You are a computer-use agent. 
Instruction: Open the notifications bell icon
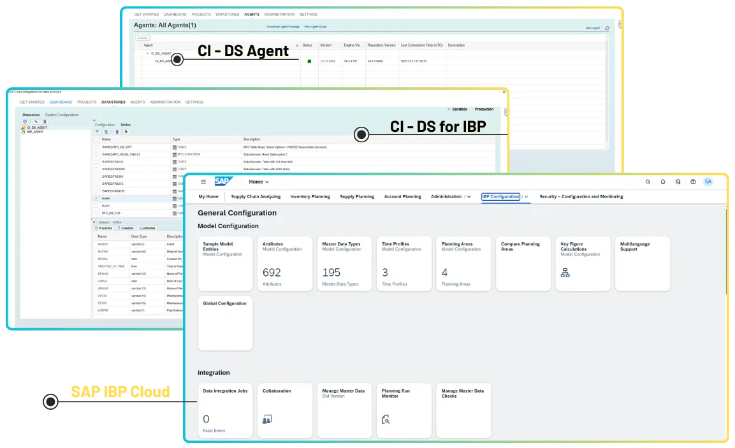662,182
